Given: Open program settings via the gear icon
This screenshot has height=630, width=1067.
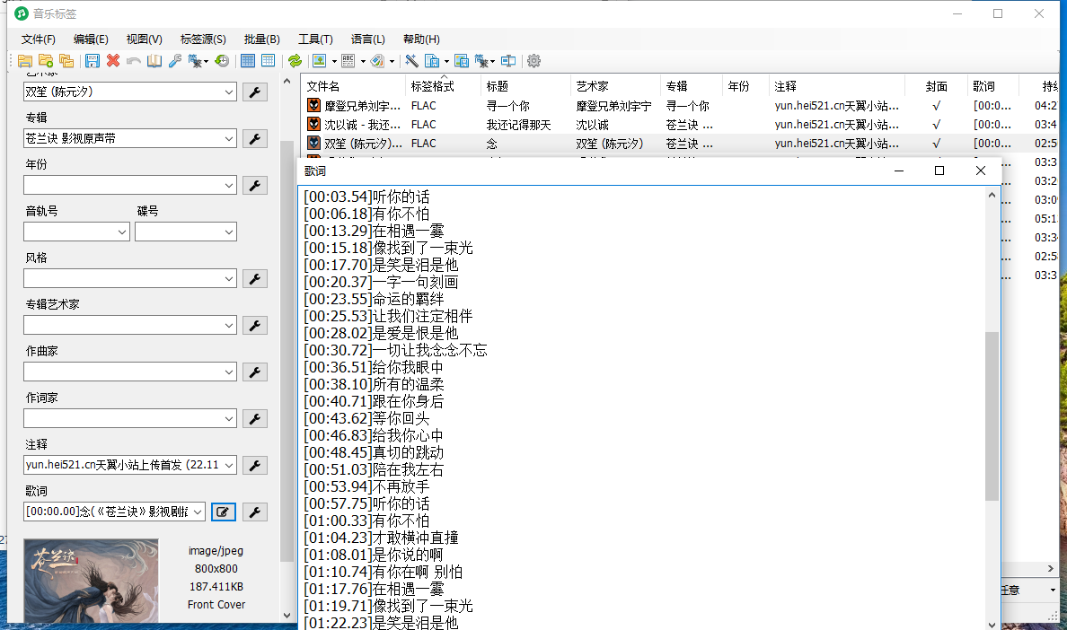Looking at the screenshot, I should pos(533,60).
